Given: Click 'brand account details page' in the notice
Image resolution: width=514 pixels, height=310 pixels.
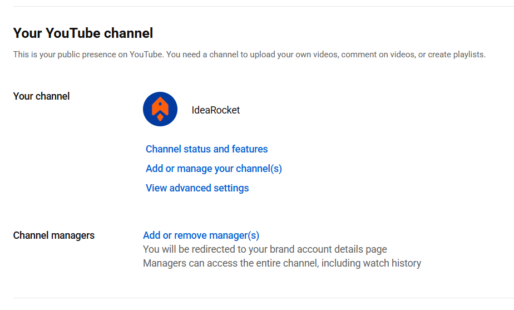Looking at the screenshot, I should pyautogui.click(x=332, y=249).
